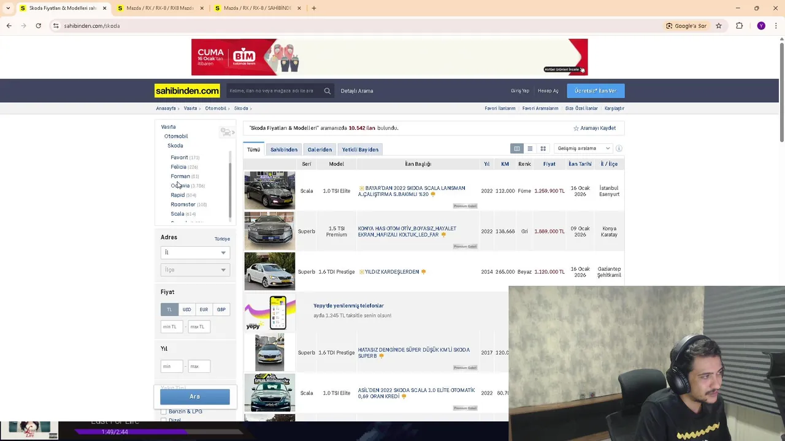Open the İlçe district dropdown
The height and width of the screenshot is (441, 785).
195,269
